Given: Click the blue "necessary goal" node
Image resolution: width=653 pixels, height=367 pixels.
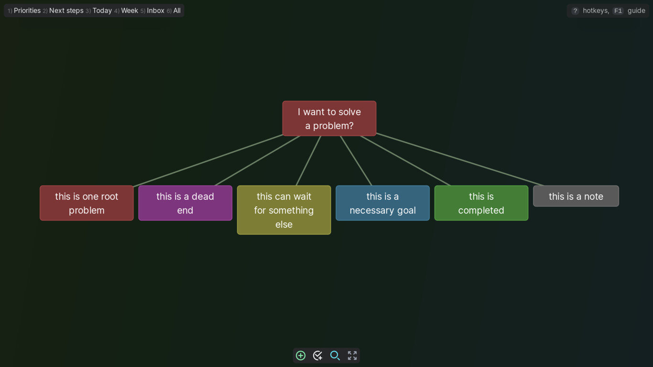Looking at the screenshot, I should tap(383, 203).
